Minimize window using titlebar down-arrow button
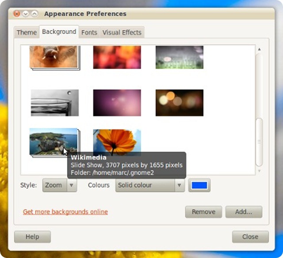 26,14
